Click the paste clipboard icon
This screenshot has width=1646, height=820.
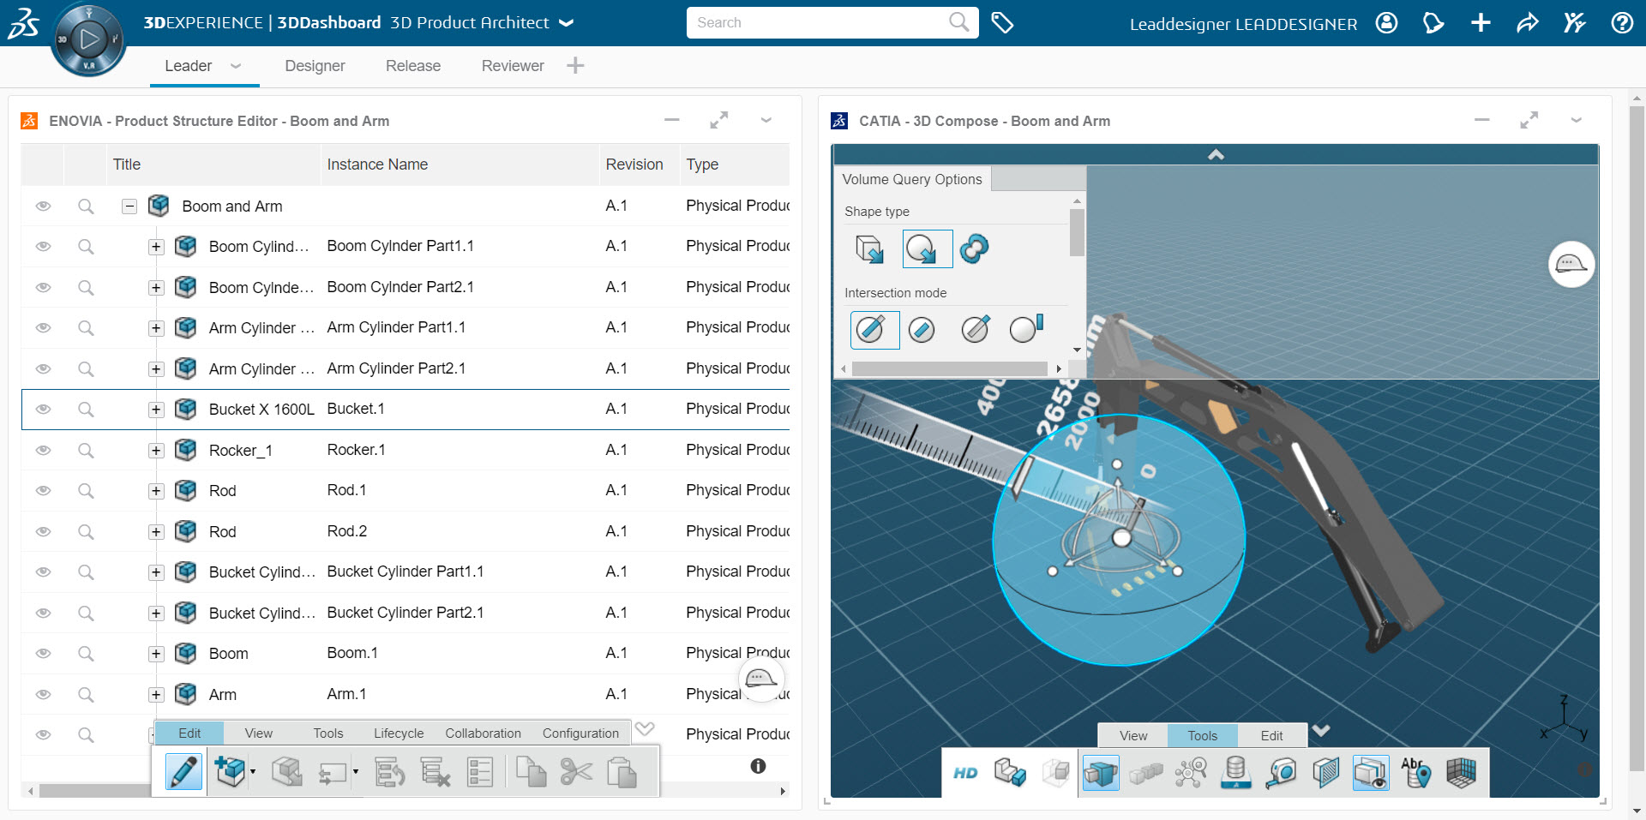coord(622,772)
